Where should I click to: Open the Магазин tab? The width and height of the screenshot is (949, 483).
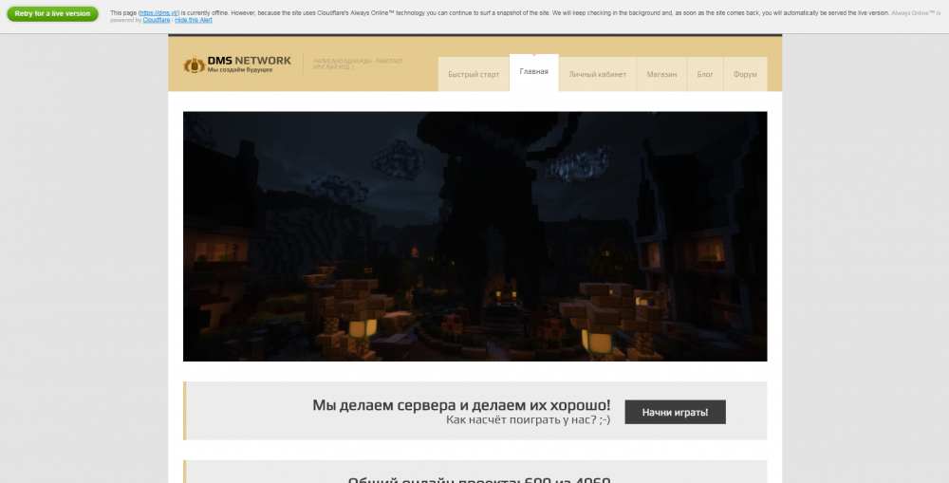[x=661, y=74]
